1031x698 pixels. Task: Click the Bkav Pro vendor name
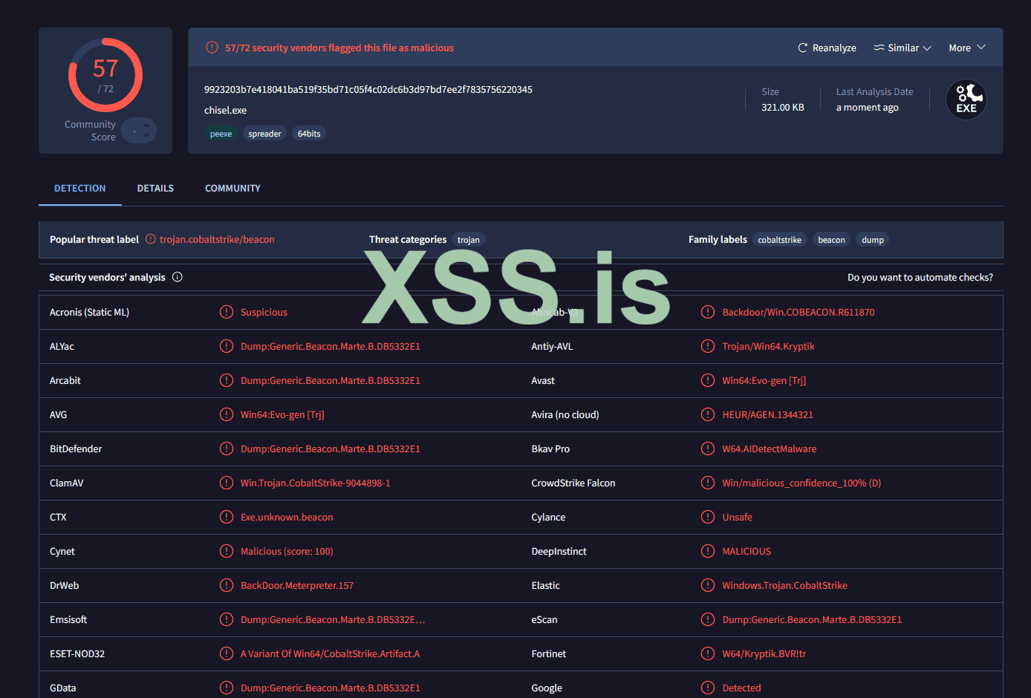click(550, 449)
